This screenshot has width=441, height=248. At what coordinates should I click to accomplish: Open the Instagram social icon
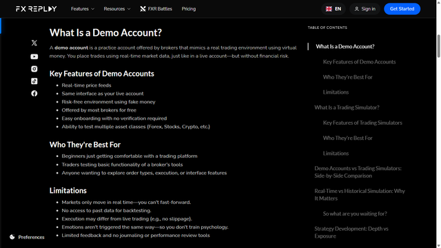pos(34,69)
